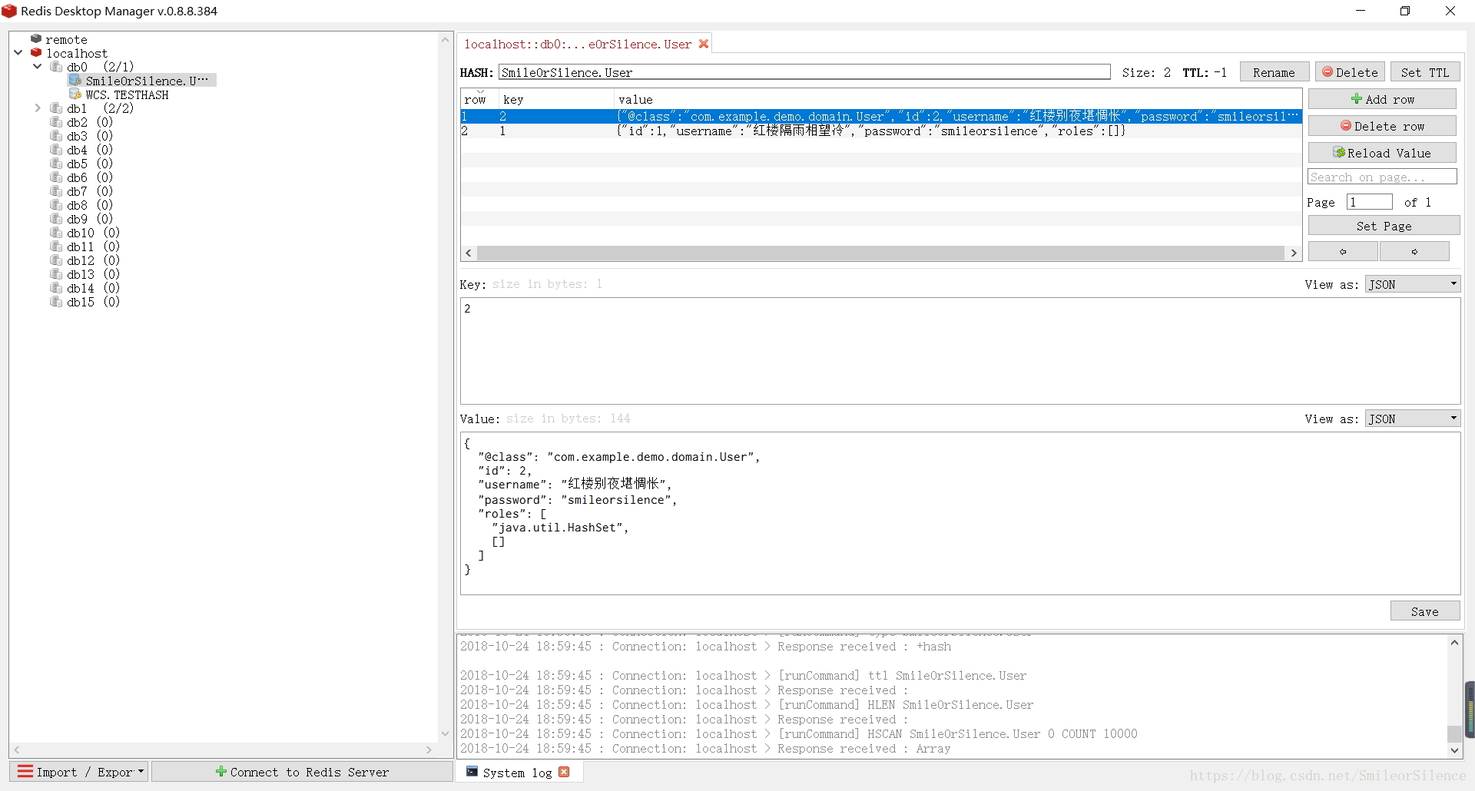Select the WCS.TESTHASH key icon
The height and width of the screenshot is (791, 1475).
pos(75,94)
